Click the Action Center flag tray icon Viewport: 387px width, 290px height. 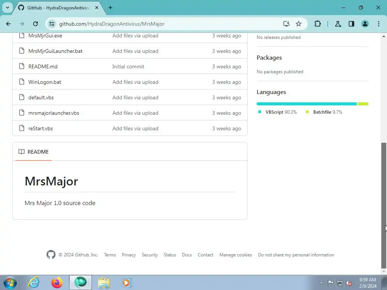[x=330, y=283]
